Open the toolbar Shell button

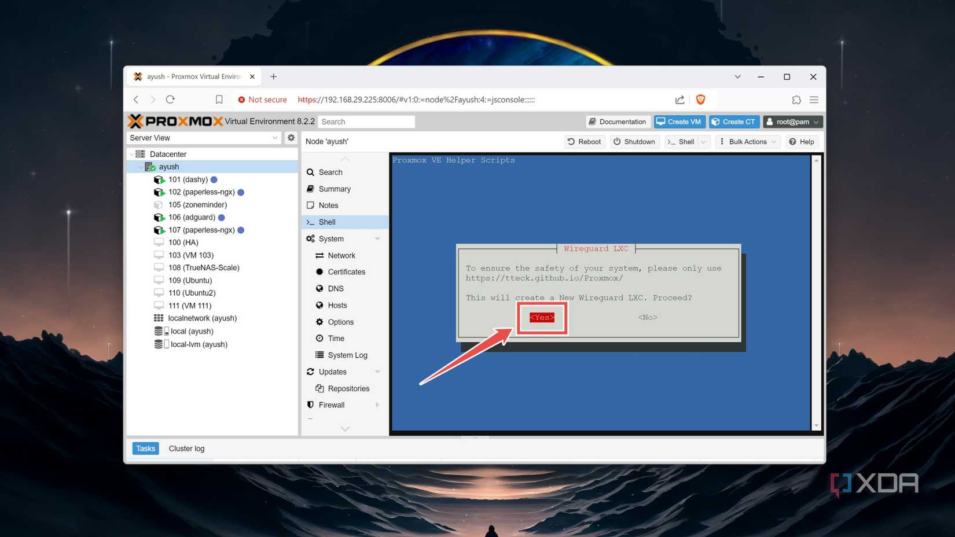pyautogui.click(x=681, y=142)
